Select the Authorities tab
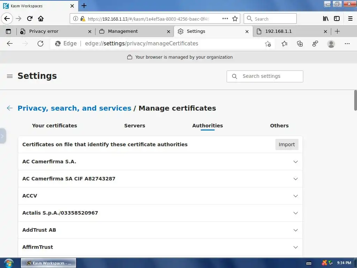Image resolution: width=357 pixels, height=268 pixels. click(x=207, y=126)
